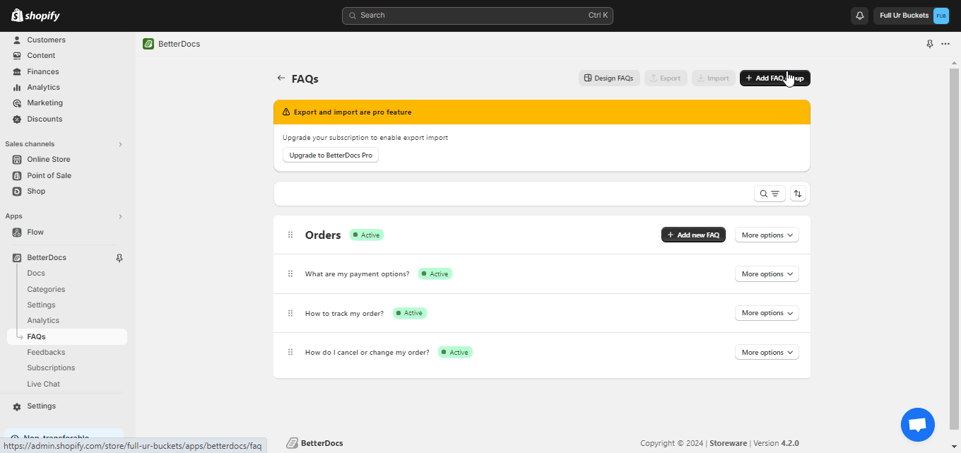Toggle Active badge on the Orders group
961x453 pixels.
pos(367,234)
